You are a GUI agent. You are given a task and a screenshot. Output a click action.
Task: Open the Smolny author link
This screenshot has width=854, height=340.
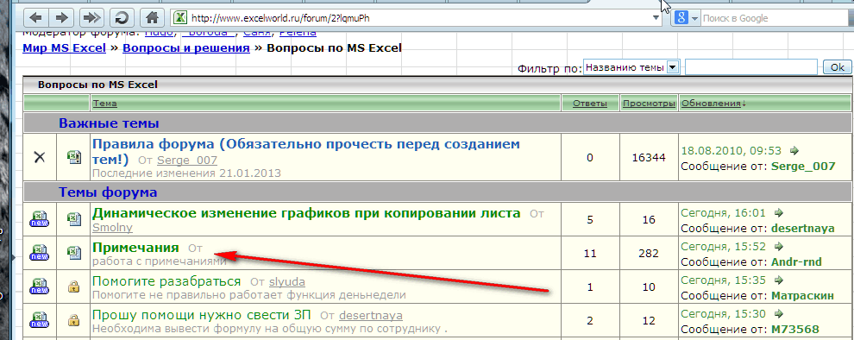pos(112,227)
